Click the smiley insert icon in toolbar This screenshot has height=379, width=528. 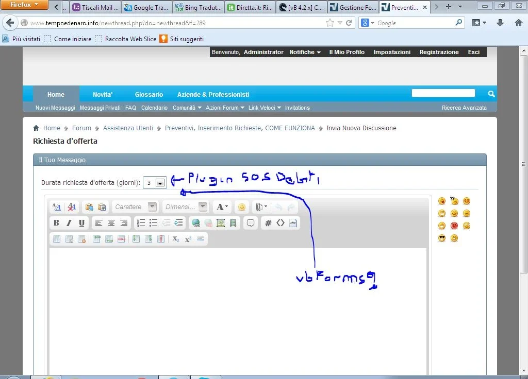click(241, 207)
